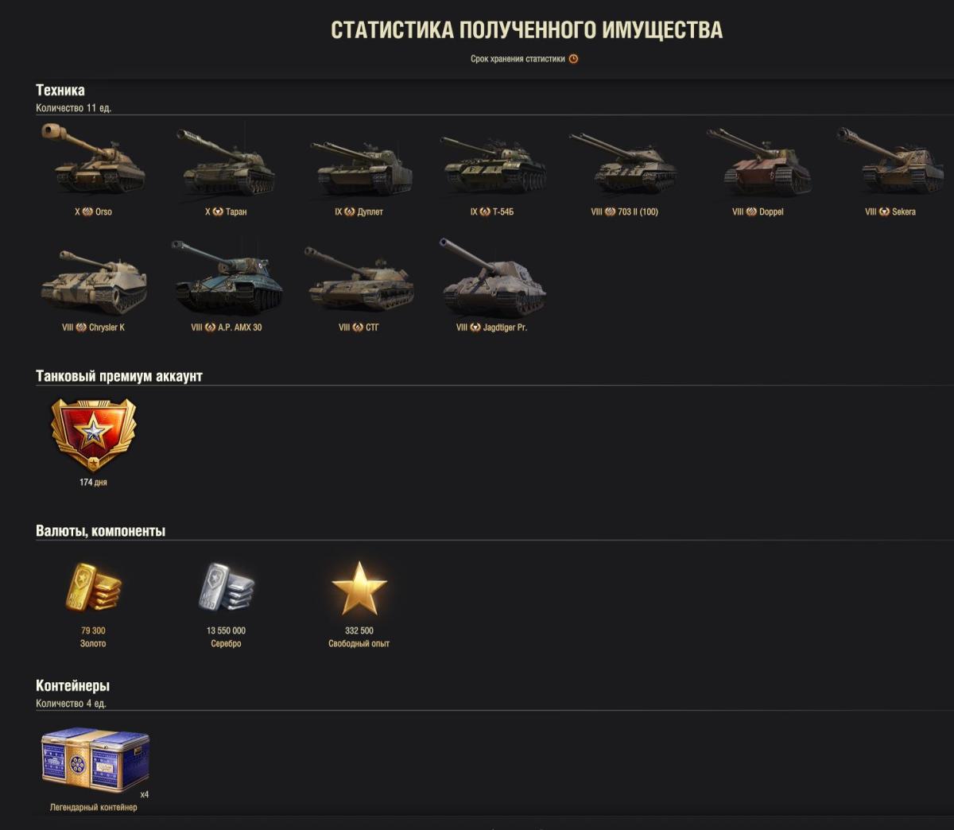Open the Sekera tank thumbnail
Image resolution: width=954 pixels, height=830 pixels.
[890, 160]
